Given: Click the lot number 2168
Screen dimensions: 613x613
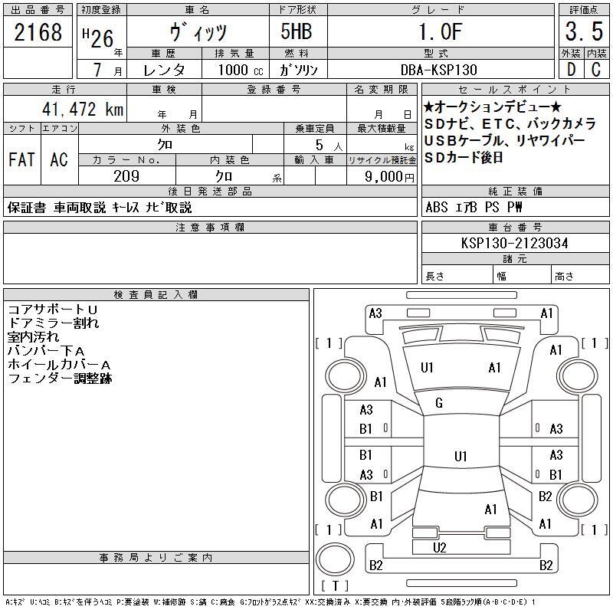Looking at the screenshot, I should click(x=38, y=32).
